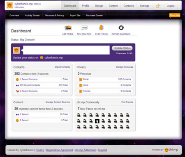Click '7 New Faces on chi.mp' heading
The height and width of the screenshot is (157, 185).
click(x=91, y=109)
